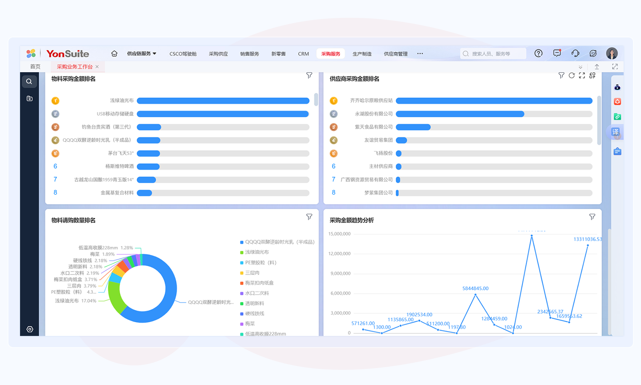Refresh the 供应商采购金额排名 panel
The width and height of the screenshot is (641, 385).
(x=572, y=76)
